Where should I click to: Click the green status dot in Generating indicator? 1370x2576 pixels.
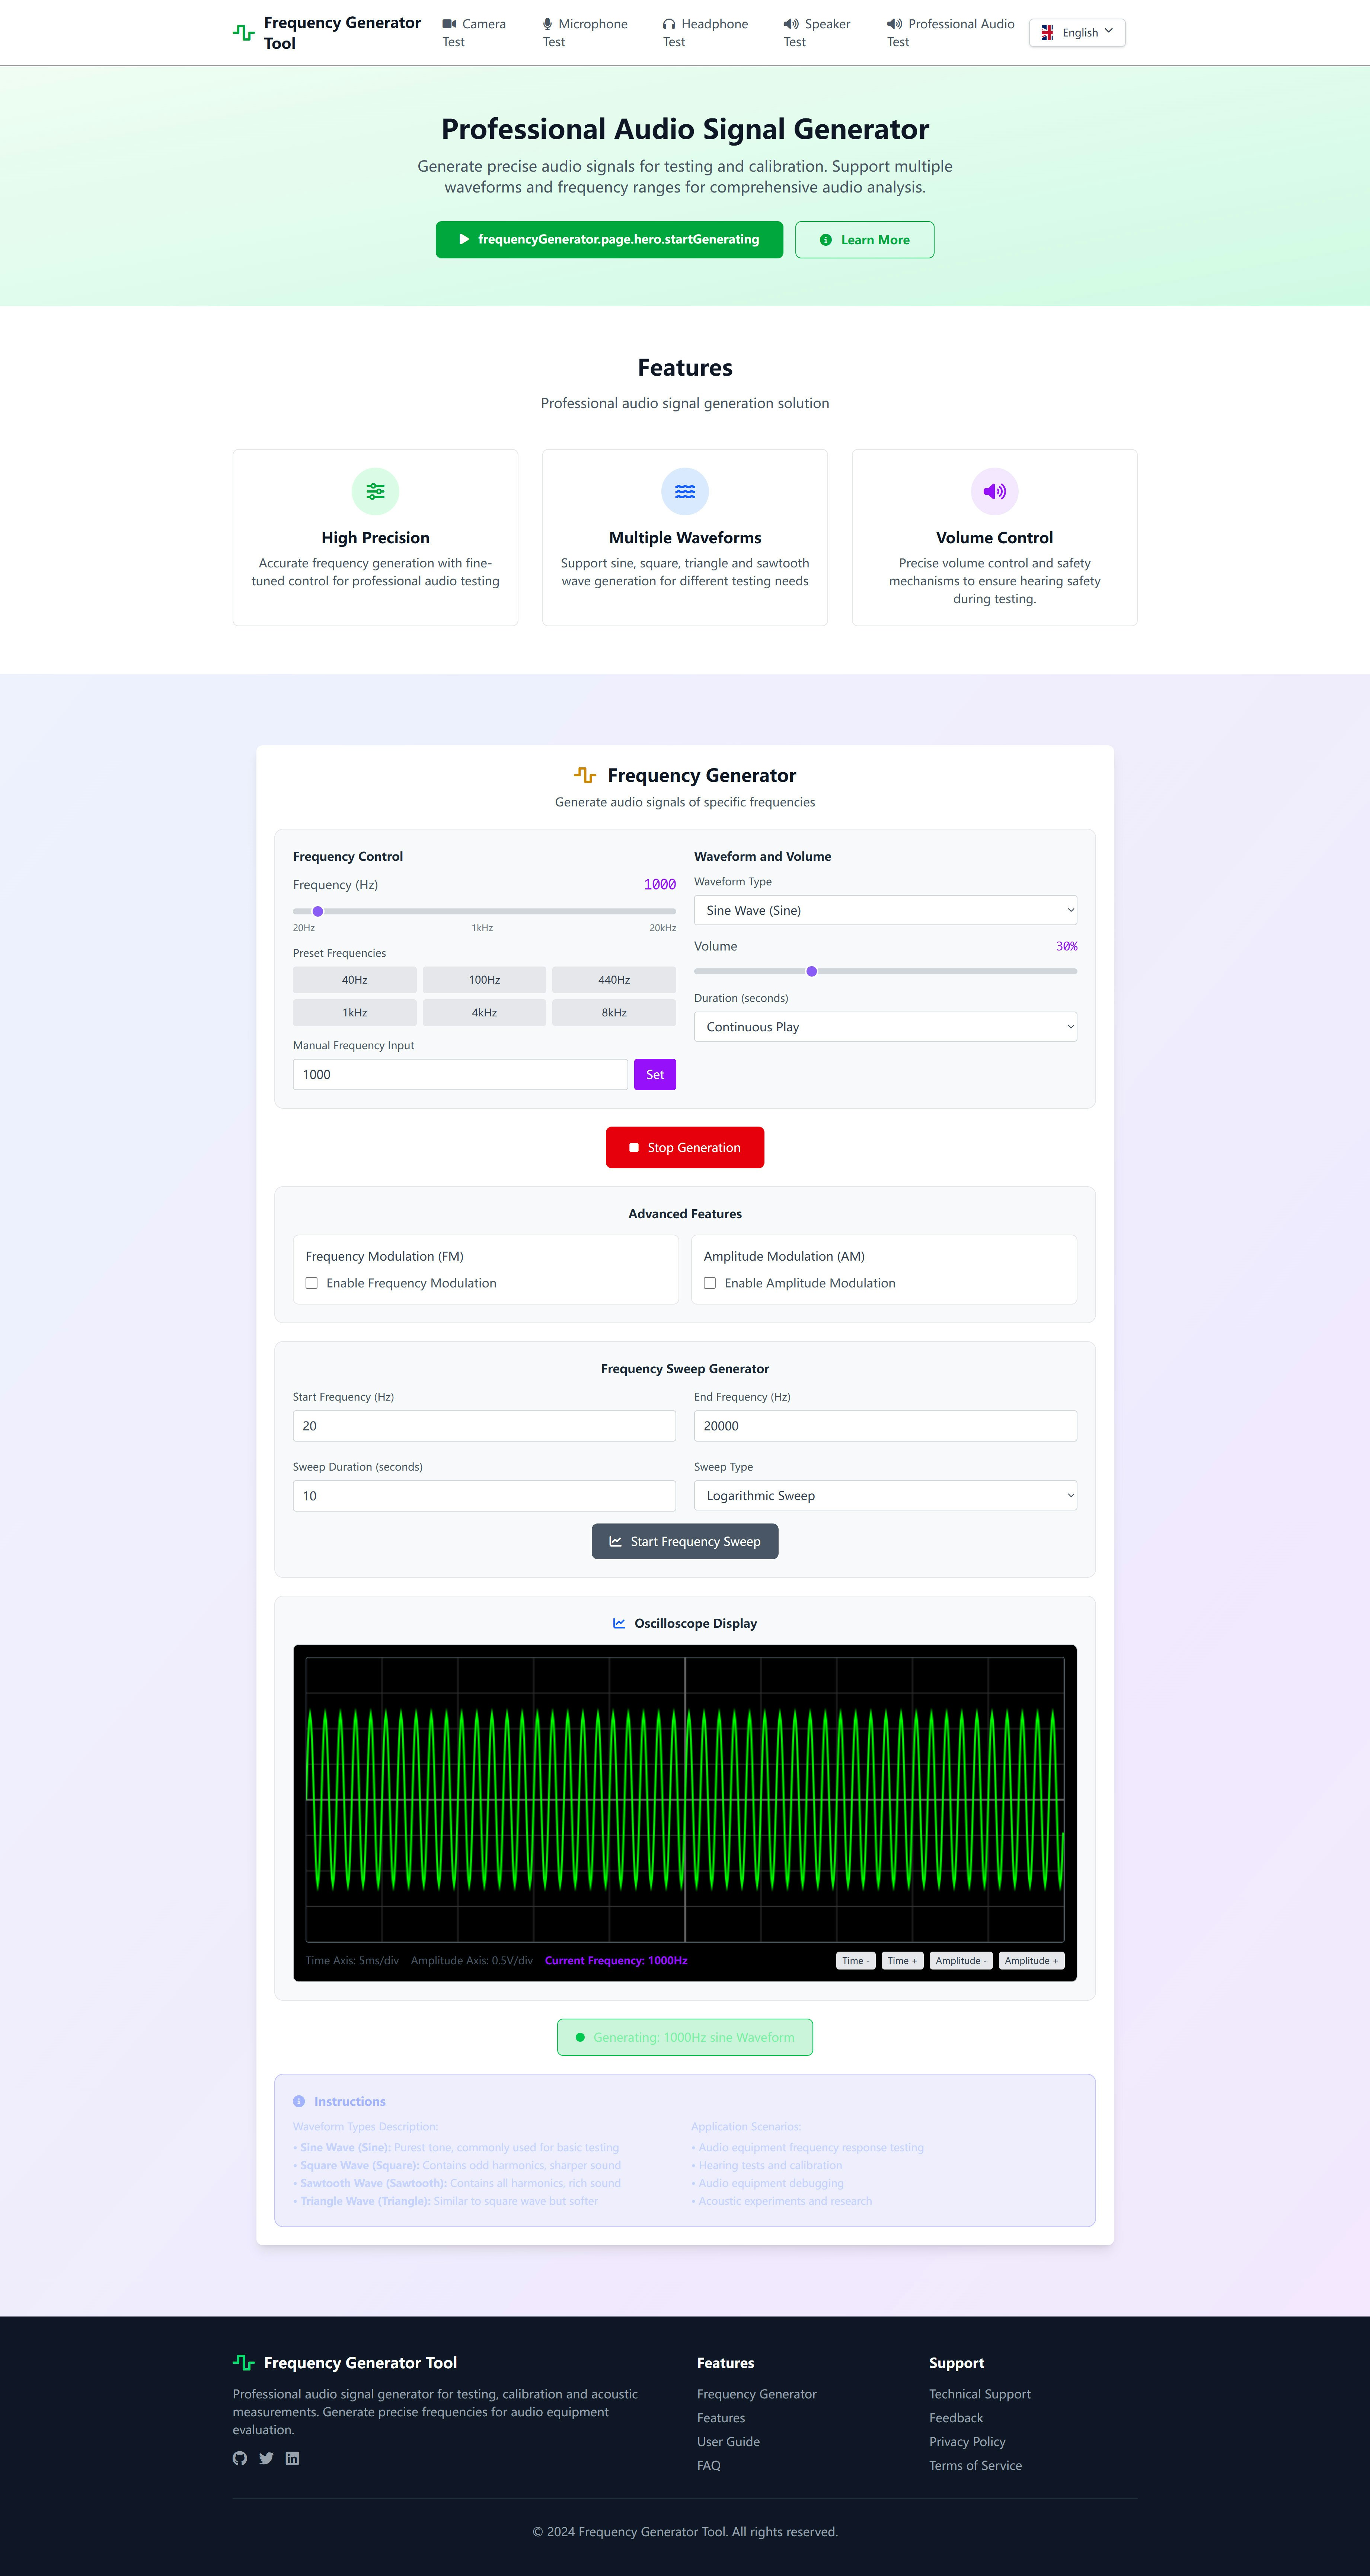(x=580, y=2037)
